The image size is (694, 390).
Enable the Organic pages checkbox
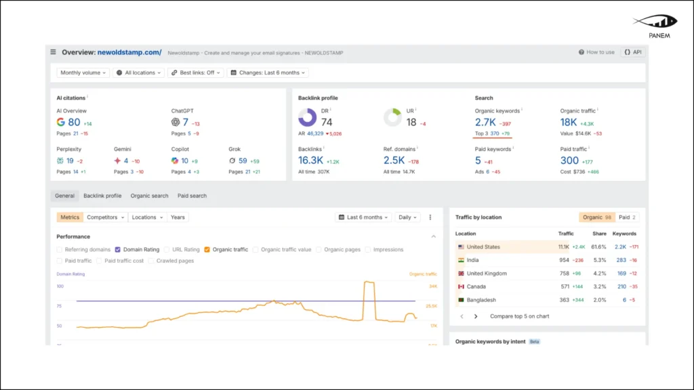(x=319, y=250)
